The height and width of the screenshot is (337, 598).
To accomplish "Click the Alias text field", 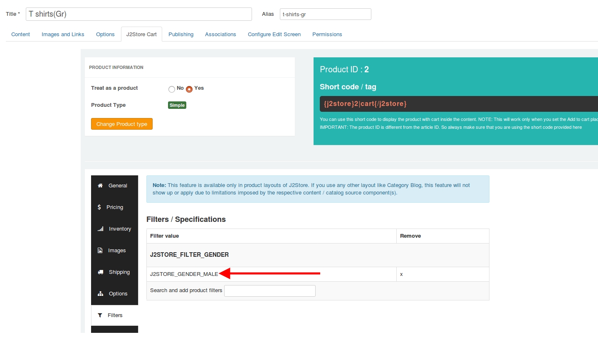I will tap(325, 14).
